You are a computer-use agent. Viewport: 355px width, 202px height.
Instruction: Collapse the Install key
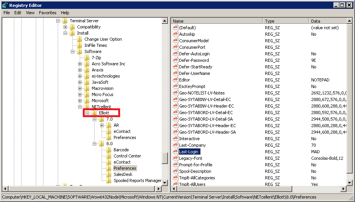65,33
